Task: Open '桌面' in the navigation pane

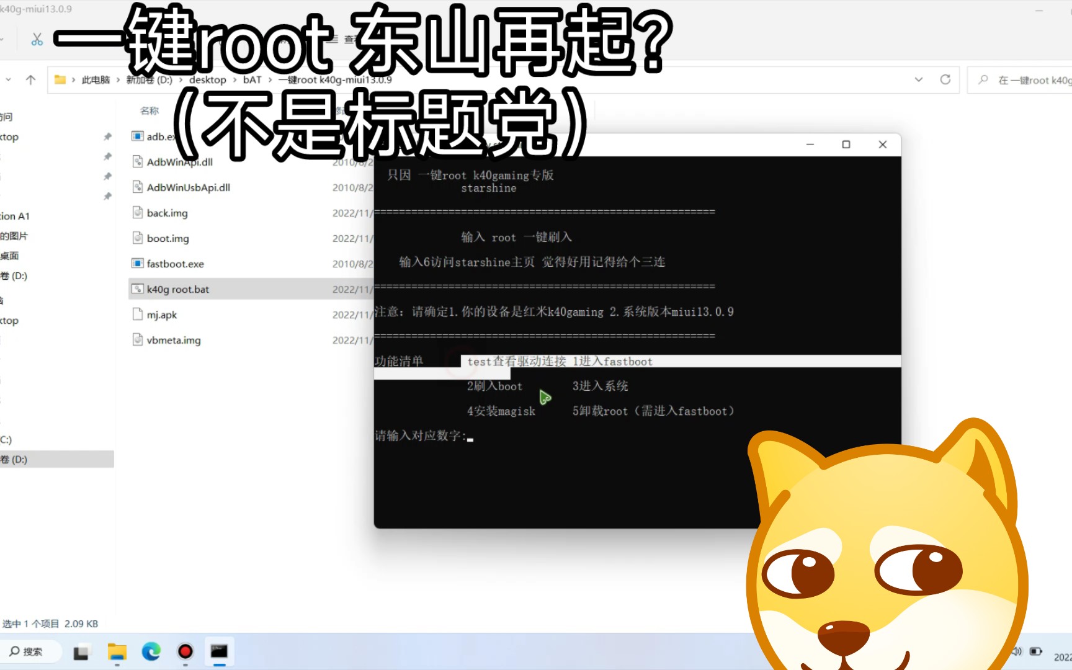Action: (x=9, y=256)
